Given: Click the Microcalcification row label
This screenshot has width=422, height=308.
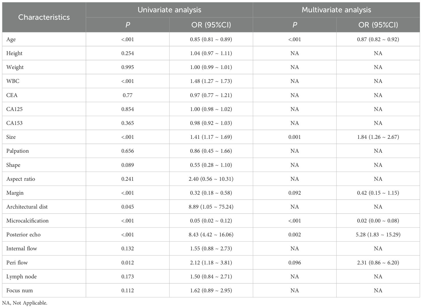Looking at the screenshot, I should [x=27, y=221].
